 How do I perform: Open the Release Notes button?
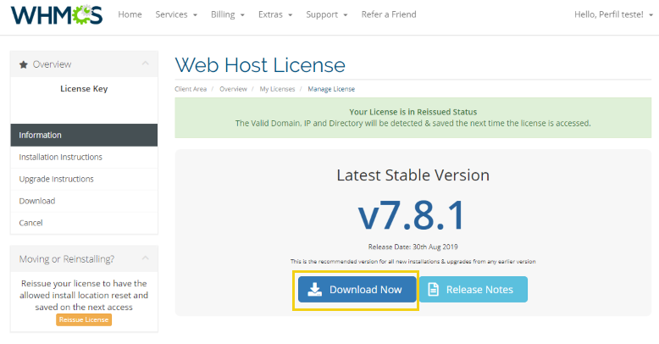pos(473,289)
